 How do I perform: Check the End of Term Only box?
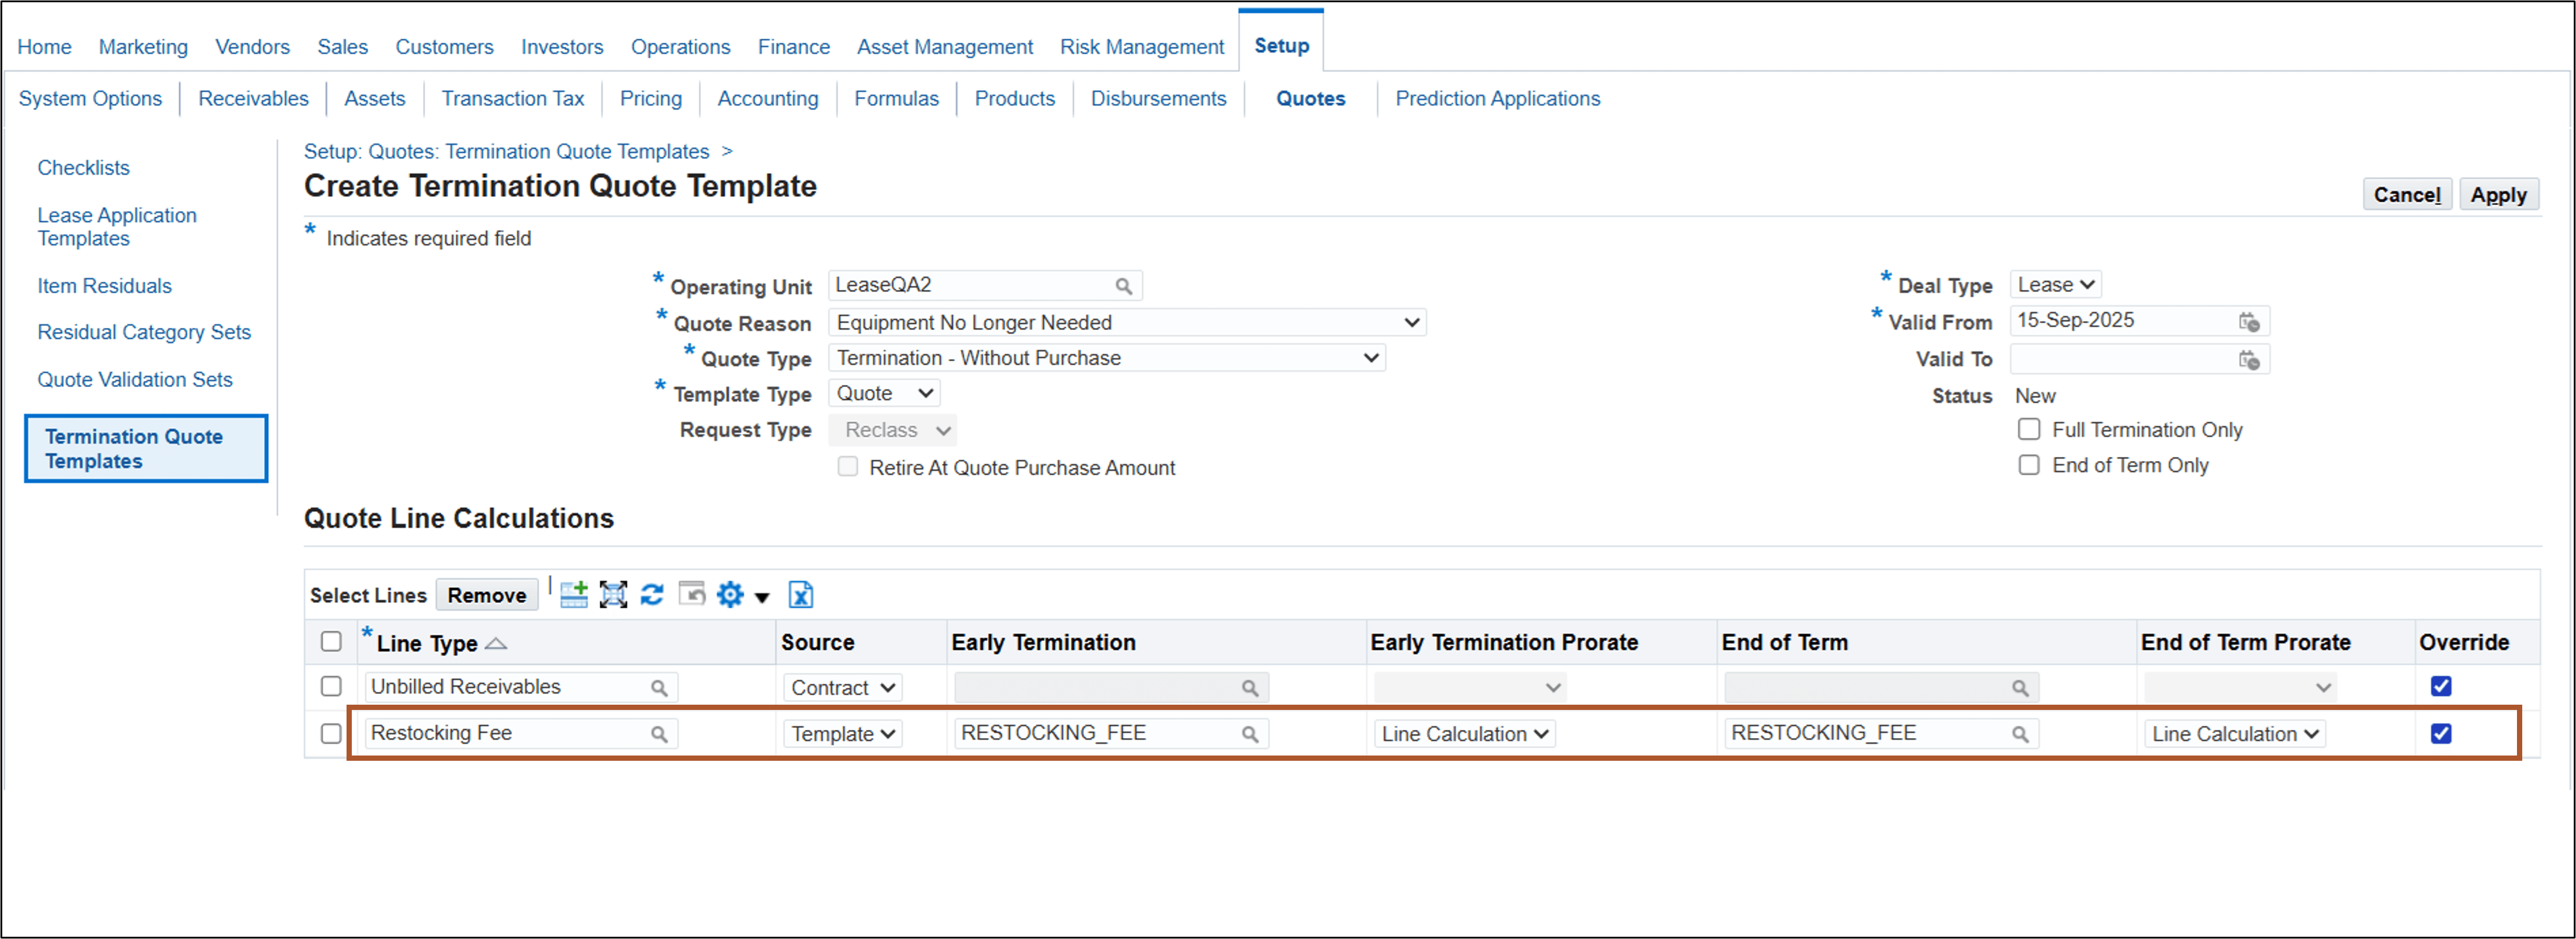[x=2028, y=466]
